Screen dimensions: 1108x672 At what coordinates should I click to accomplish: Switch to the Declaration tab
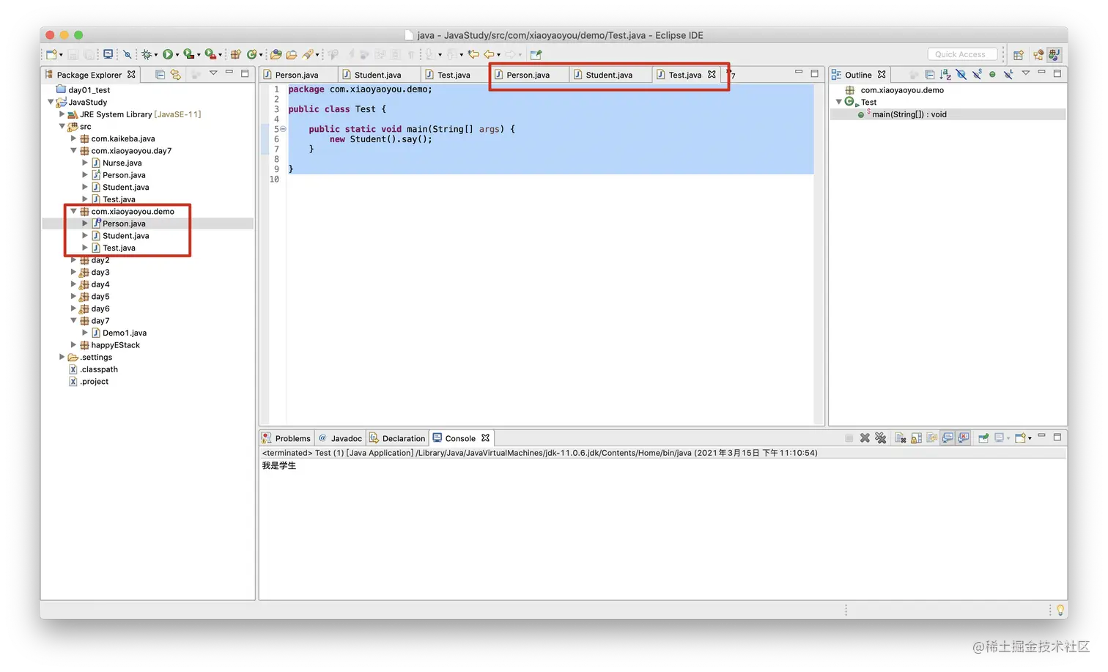pyautogui.click(x=397, y=438)
